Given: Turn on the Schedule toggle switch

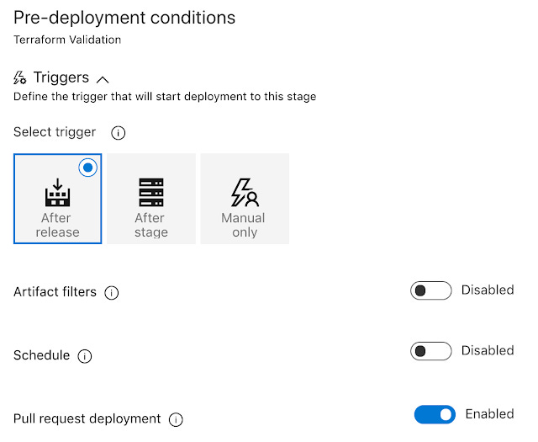Looking at the screenshot, I should point(430,351).
